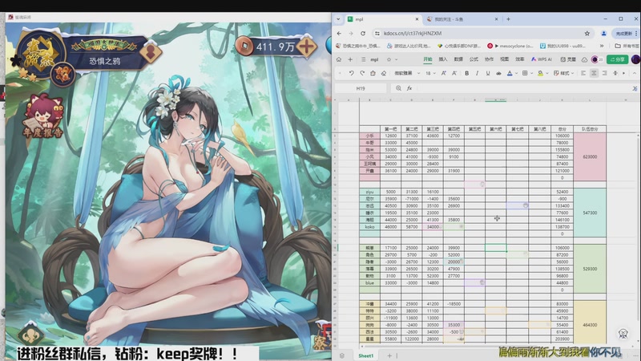Toggle underline formatting

click(488, 73)
